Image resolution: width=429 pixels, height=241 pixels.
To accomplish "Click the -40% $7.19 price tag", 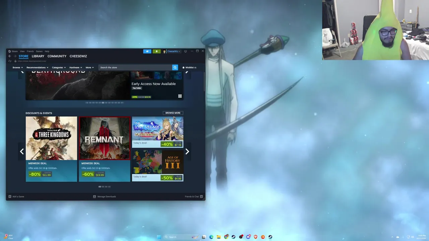I will [x=171, y=144].
